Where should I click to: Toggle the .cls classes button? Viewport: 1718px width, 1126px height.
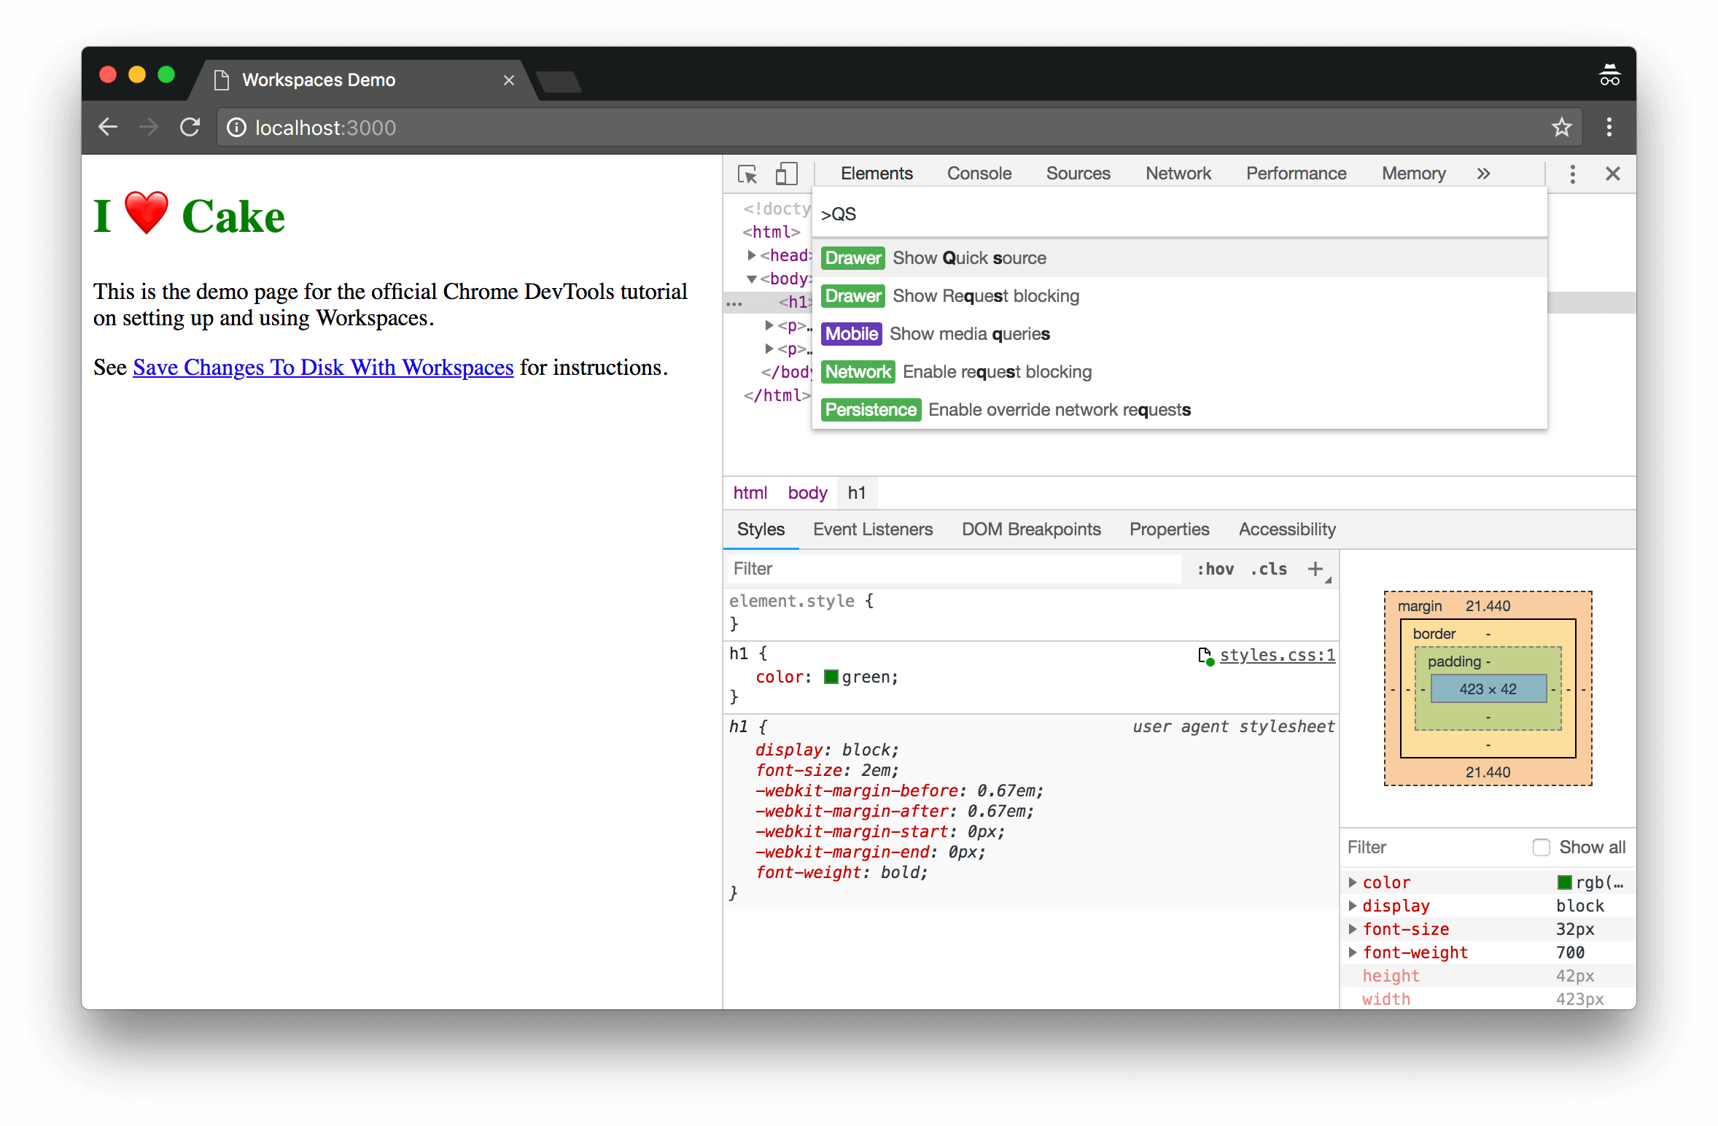(x=1269, y=569)
